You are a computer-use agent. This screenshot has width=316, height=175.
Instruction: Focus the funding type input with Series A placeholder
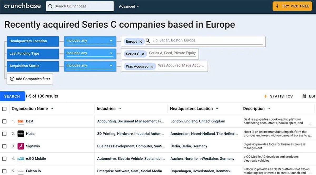coord(172,53)
